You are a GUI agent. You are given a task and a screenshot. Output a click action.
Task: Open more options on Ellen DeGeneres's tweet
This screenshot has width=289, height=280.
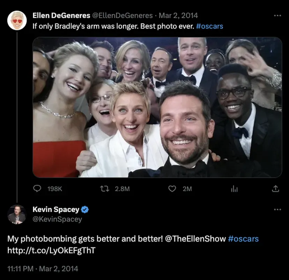[x=277, y=16]
